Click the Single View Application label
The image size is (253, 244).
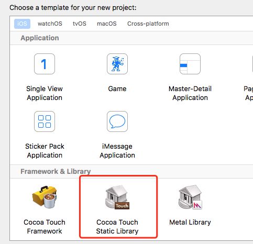click(x=45, y=93)
